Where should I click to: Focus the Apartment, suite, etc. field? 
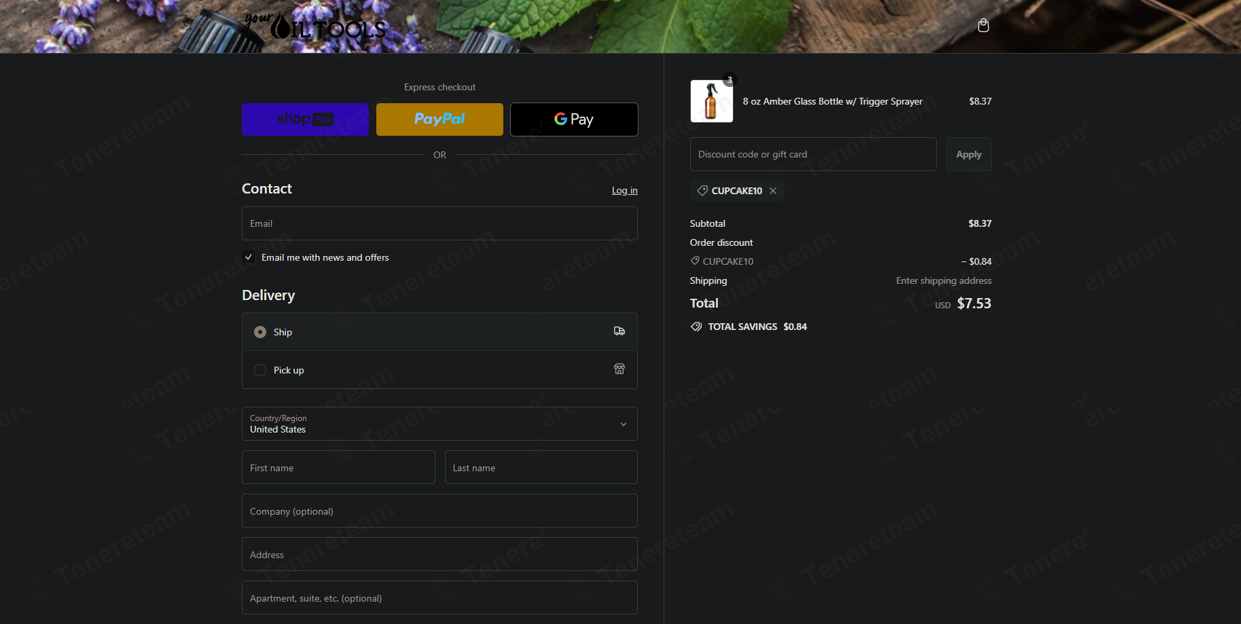pyautogui.click(x=439, y=598)
